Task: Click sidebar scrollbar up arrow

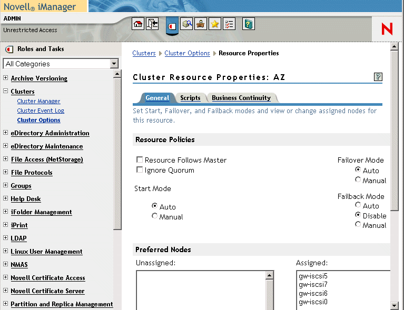Action: click(x=117, y=74)
